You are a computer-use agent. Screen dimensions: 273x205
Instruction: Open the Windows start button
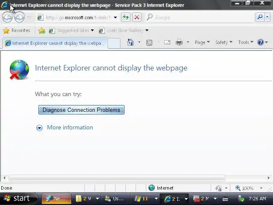(18, 198)
